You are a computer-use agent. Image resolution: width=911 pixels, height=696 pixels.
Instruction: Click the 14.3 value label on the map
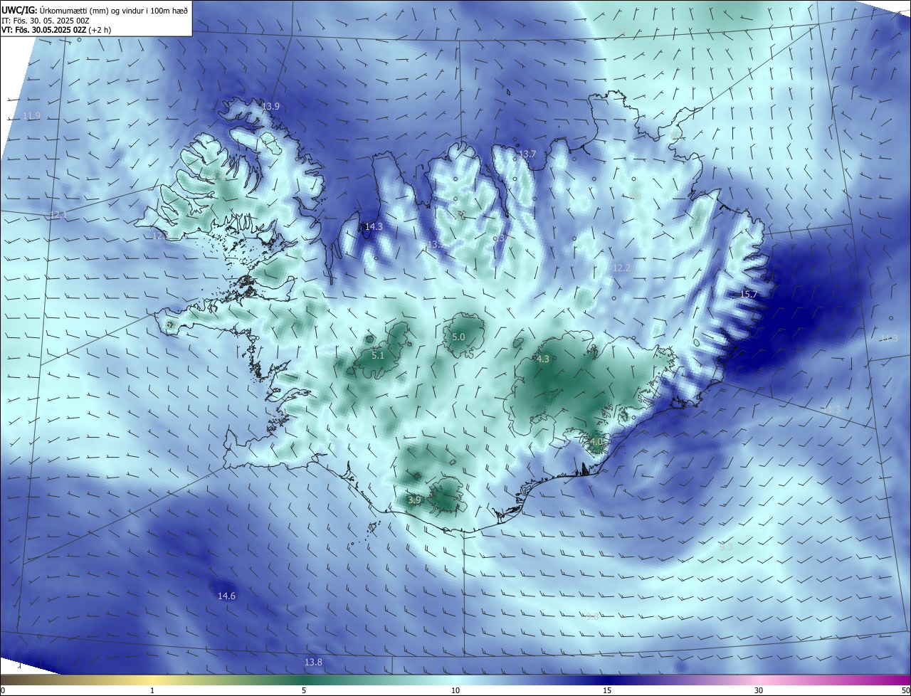[x=374, y=226]
